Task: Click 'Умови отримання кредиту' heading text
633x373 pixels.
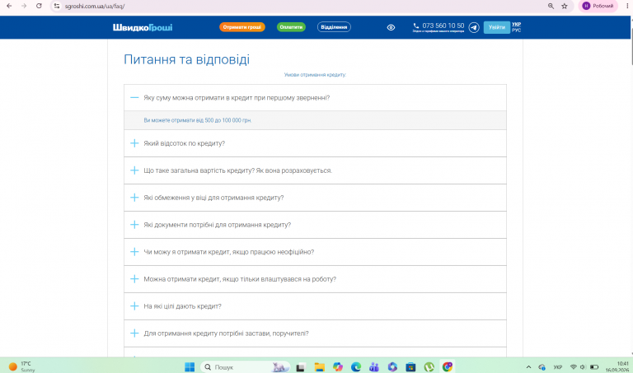Action: click(x=315, y=75)
